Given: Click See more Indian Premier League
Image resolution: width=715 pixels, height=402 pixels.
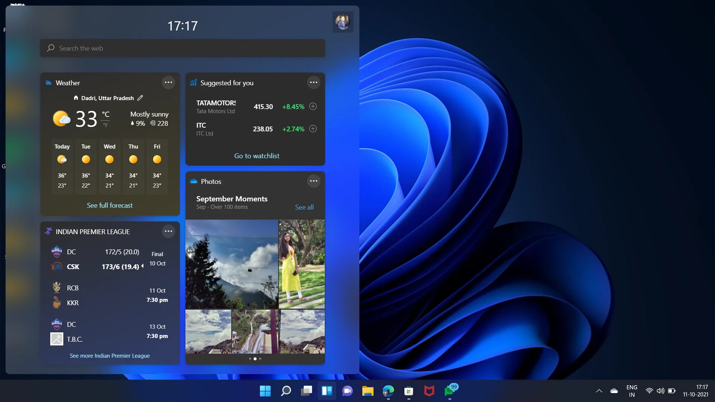Looking at the screenshot, I should click(x=109, y=355).
